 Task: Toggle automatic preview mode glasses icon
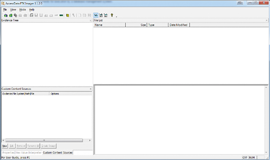click(96, 15)
